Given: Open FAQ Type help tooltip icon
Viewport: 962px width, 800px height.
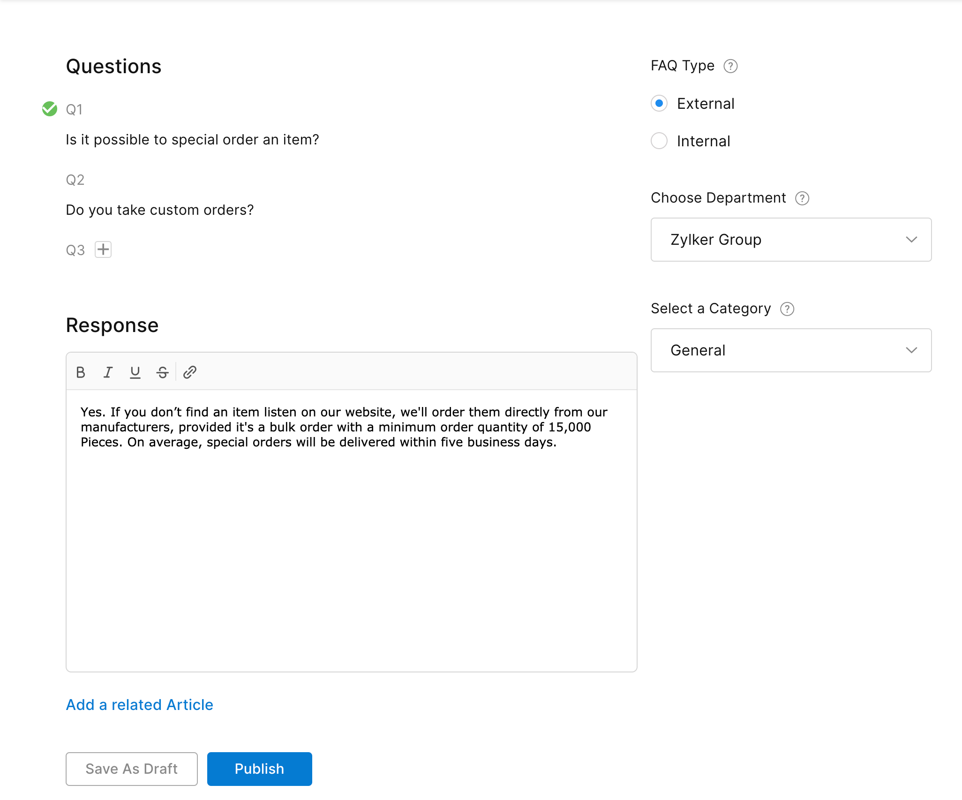Looking at the screenshot, I should [730, 66].
